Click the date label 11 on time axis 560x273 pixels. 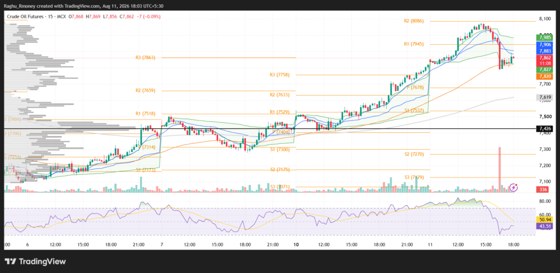430,245
